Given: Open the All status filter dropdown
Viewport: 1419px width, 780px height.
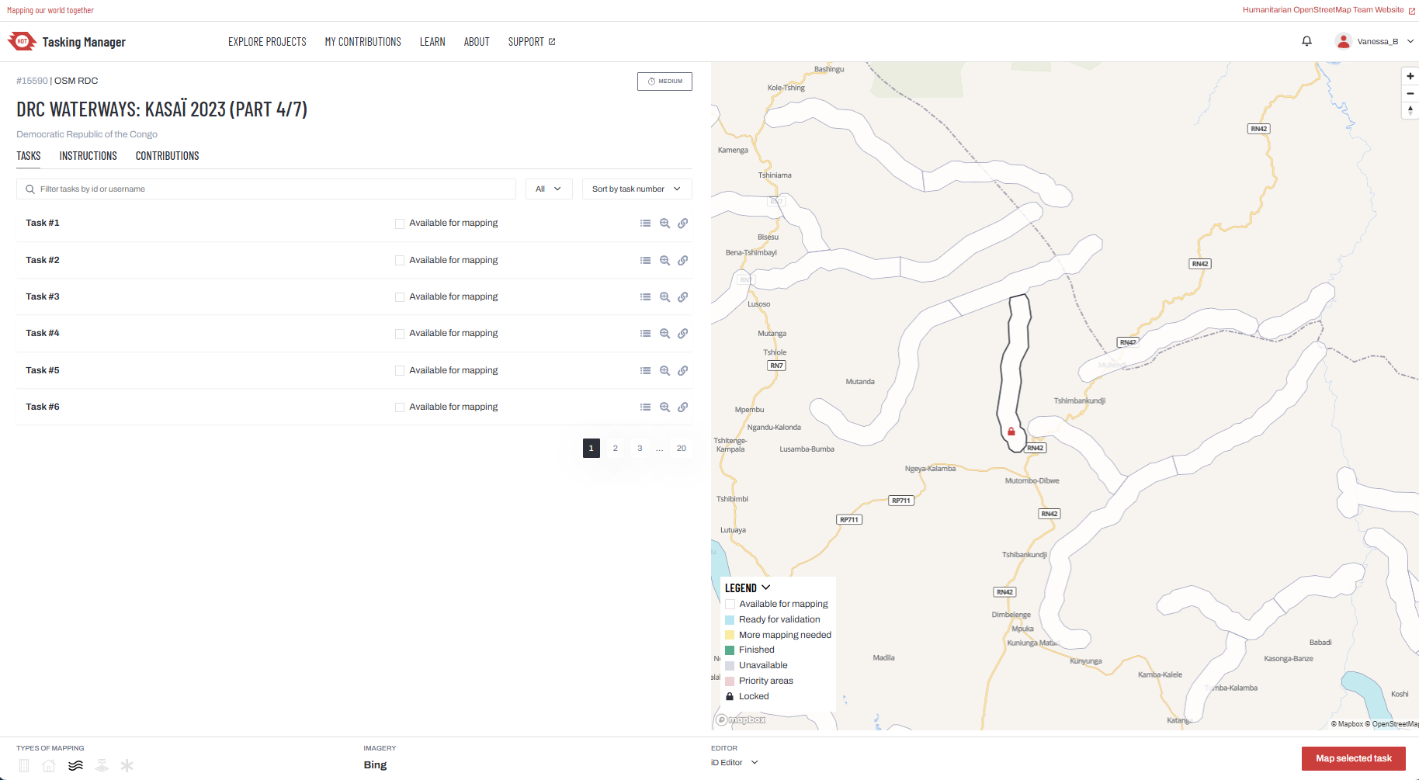Looking at the screenshot, I should click(549, 189).
